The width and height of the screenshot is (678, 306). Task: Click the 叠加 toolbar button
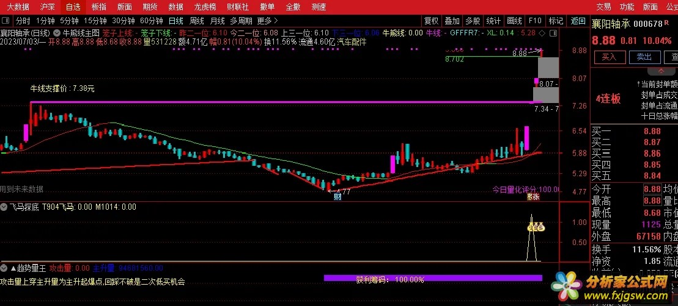452,21
